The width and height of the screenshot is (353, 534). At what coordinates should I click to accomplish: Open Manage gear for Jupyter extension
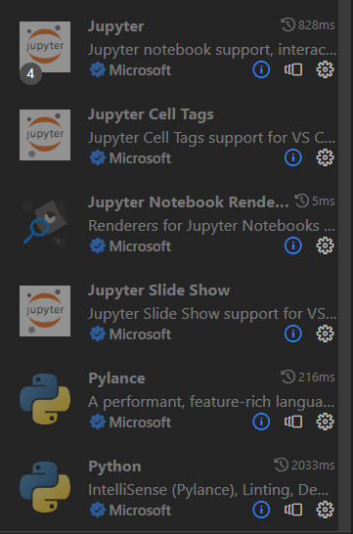pos(325,69)
